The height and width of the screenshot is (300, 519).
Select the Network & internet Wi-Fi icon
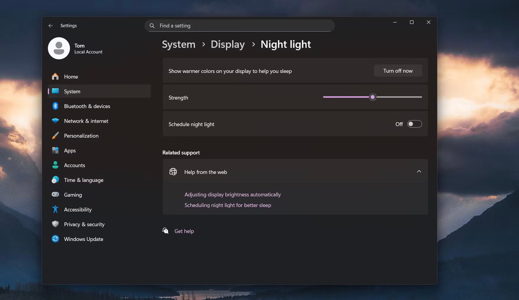[x=55, y=121]
